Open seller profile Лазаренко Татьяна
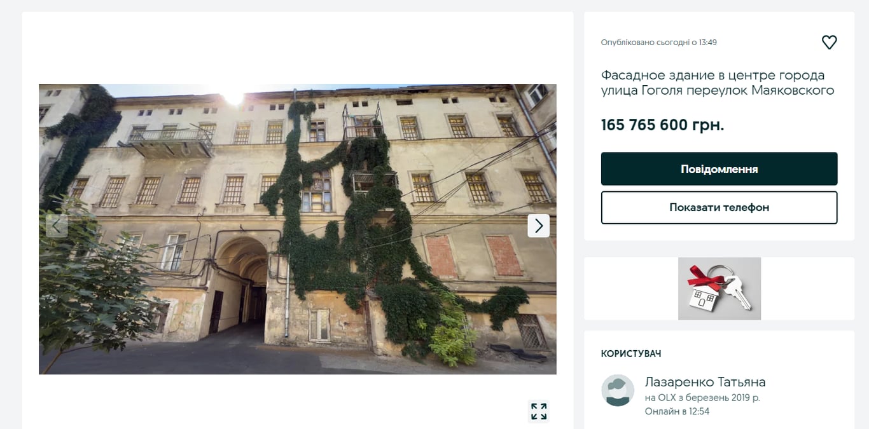Image resolution: width=869 pixels, height=429 pixels. pos(705,382)
